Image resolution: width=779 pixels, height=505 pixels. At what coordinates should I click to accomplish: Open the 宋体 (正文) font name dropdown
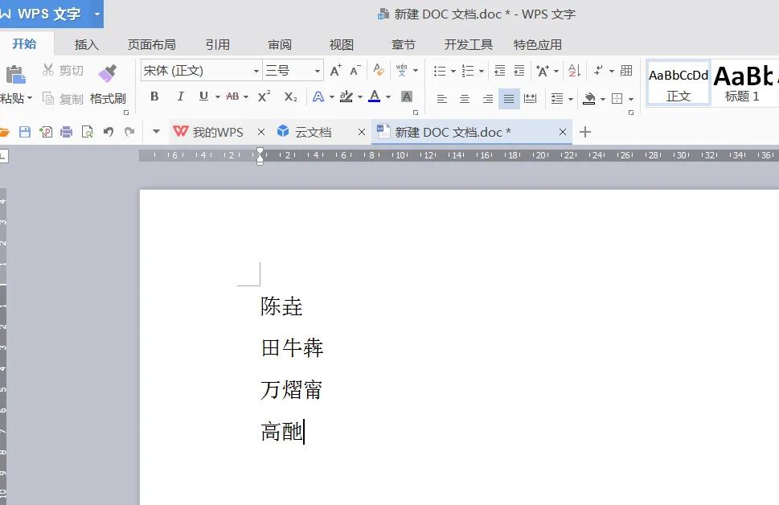point(256,71)
